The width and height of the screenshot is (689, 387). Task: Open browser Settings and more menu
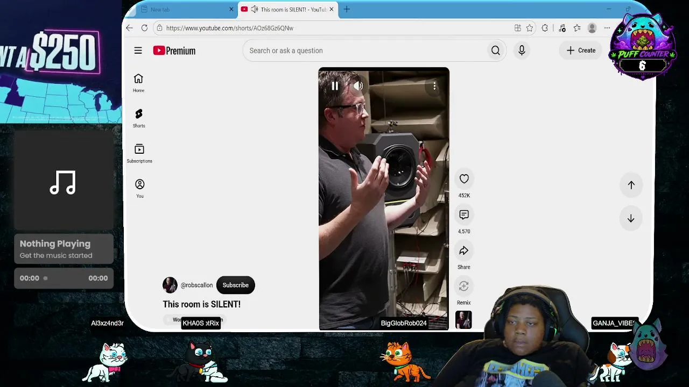point(607,28)
